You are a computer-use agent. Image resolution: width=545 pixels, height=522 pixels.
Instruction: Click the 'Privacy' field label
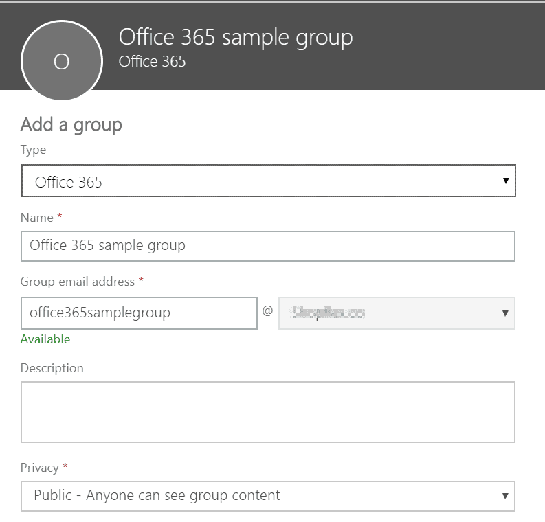click(x=40, y=468)
